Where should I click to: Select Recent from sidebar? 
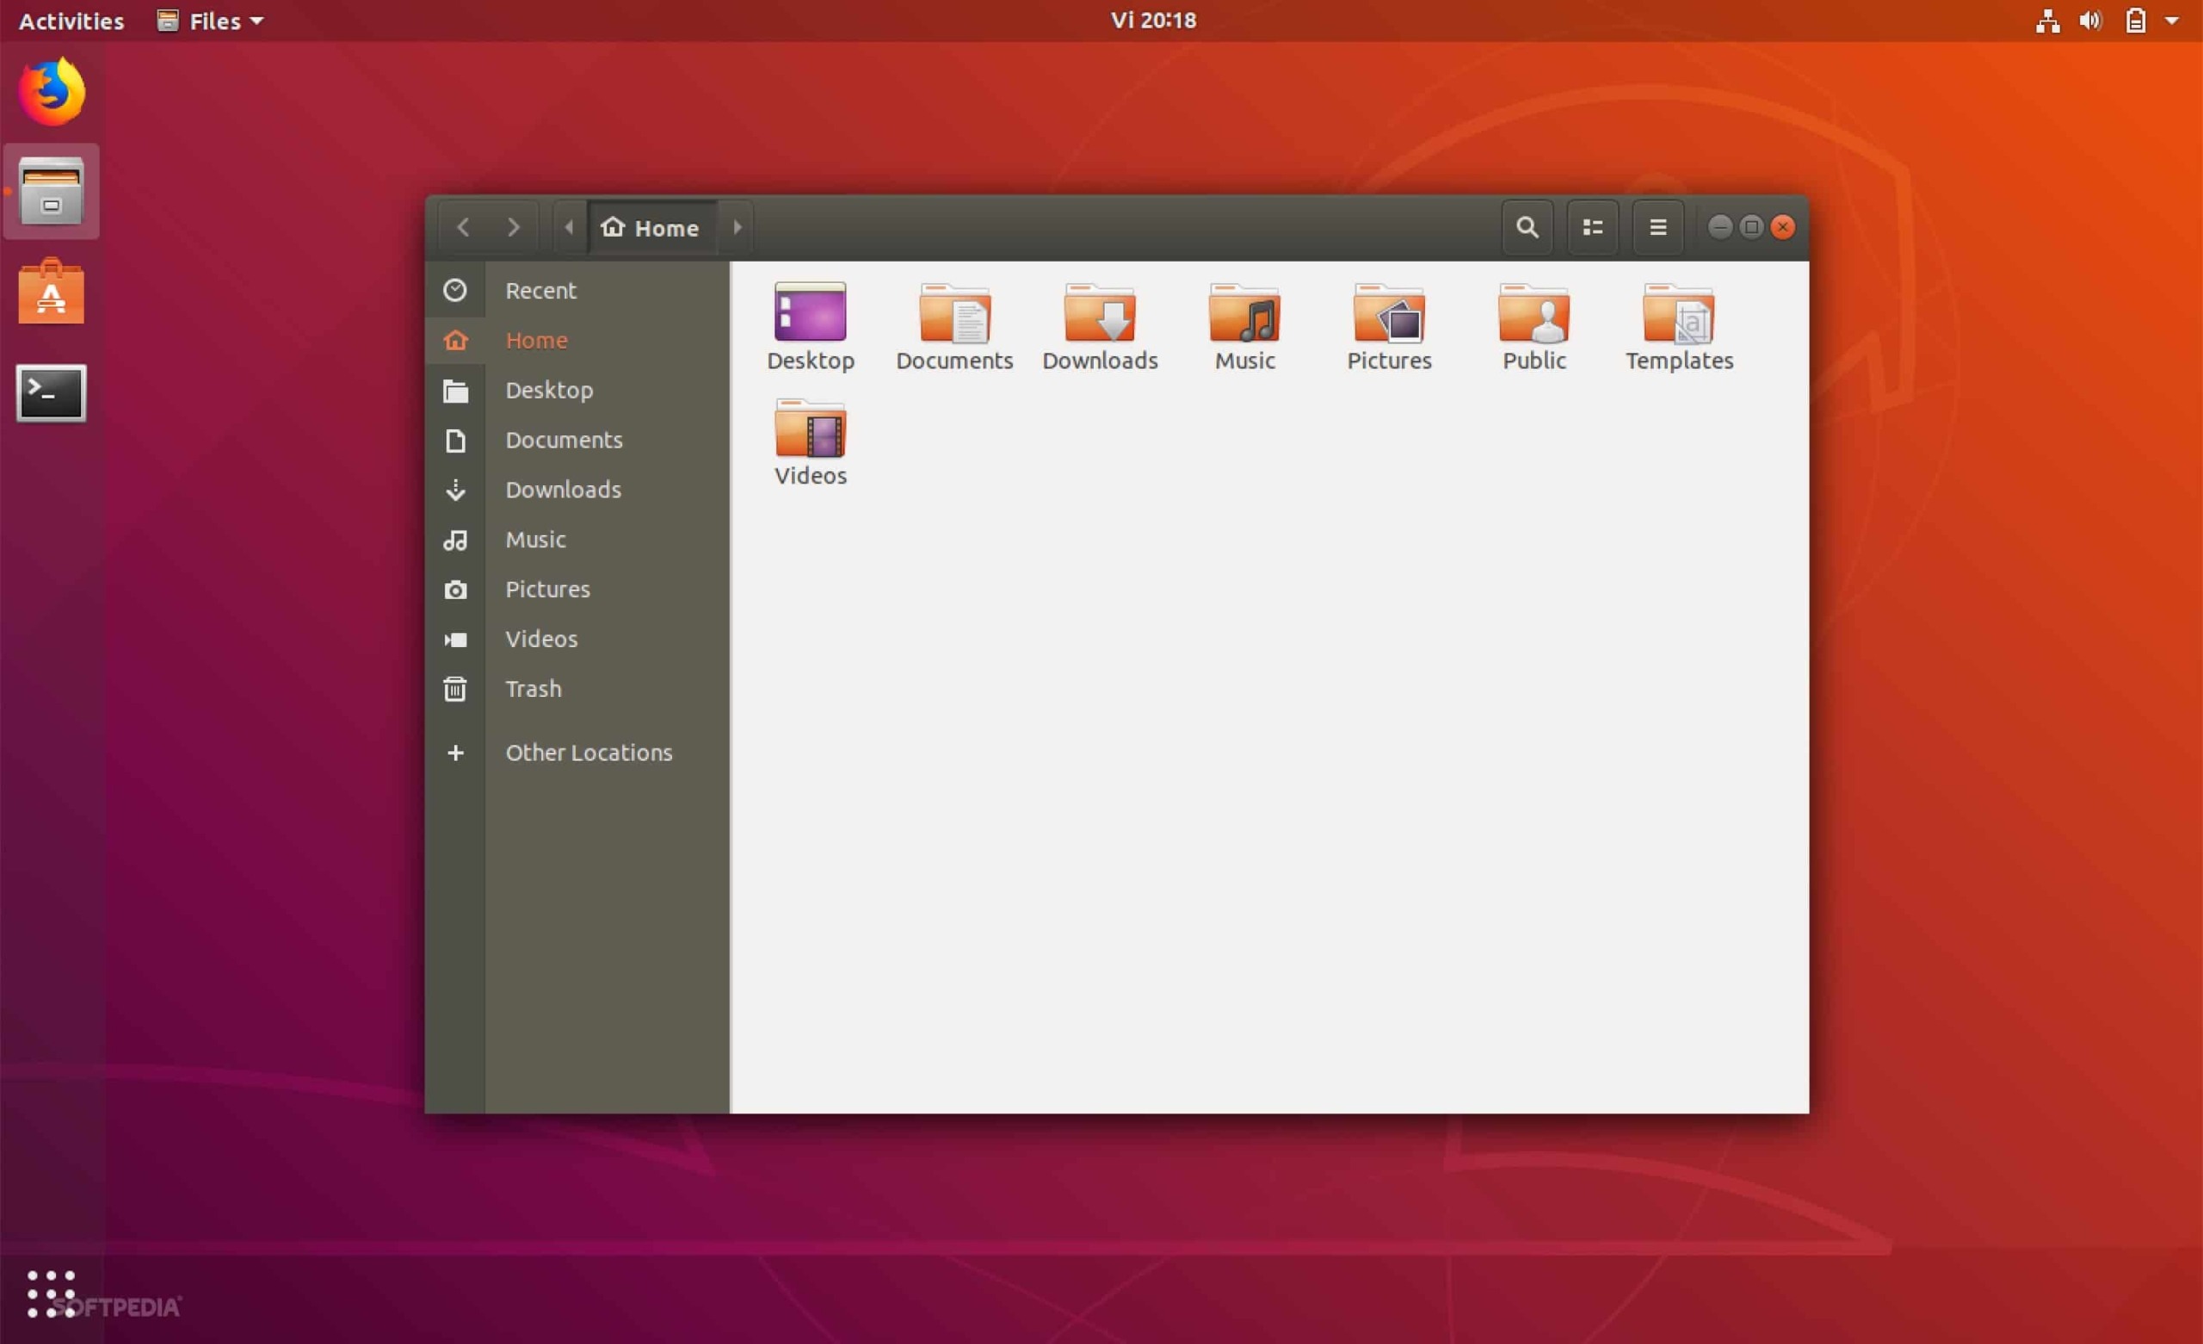[540, 290]
